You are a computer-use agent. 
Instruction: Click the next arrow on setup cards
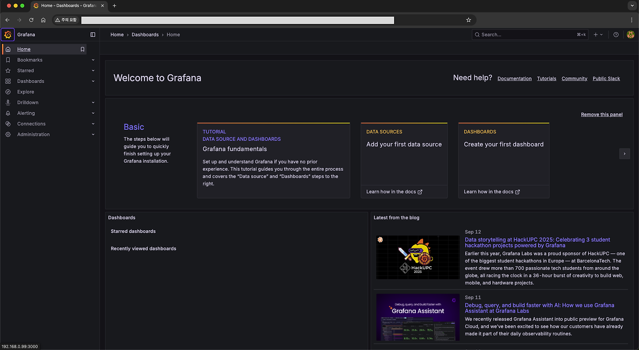tap(625, 154)
